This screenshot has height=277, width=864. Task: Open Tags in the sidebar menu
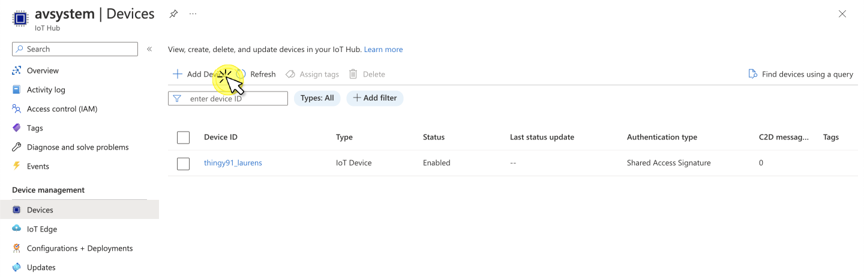coord(35,128)
